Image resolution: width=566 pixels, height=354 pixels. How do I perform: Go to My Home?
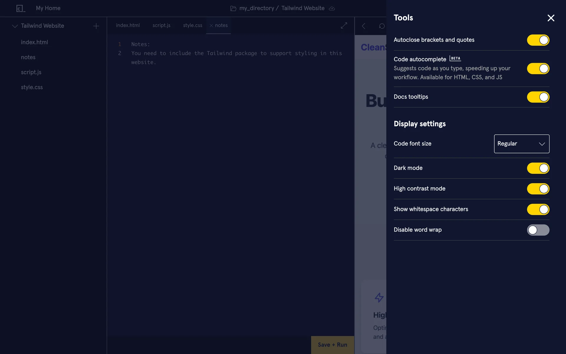[48, 8]
